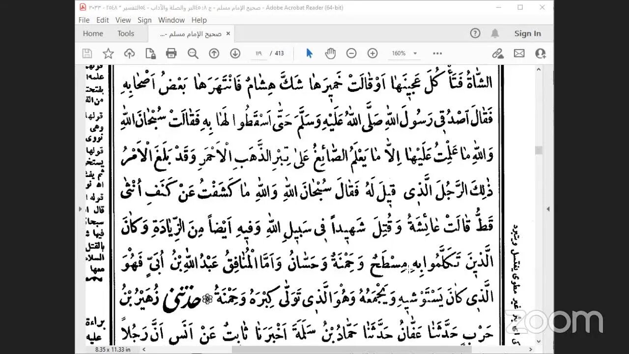The width and height of the screenshot is (629, 354).
Task: Click the vertical scrollbar thumb
Action: [538, 150]
